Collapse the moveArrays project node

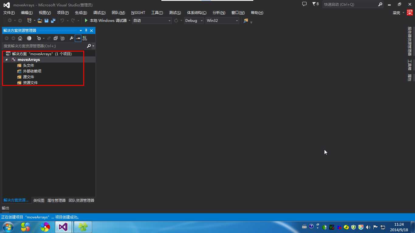6,59
